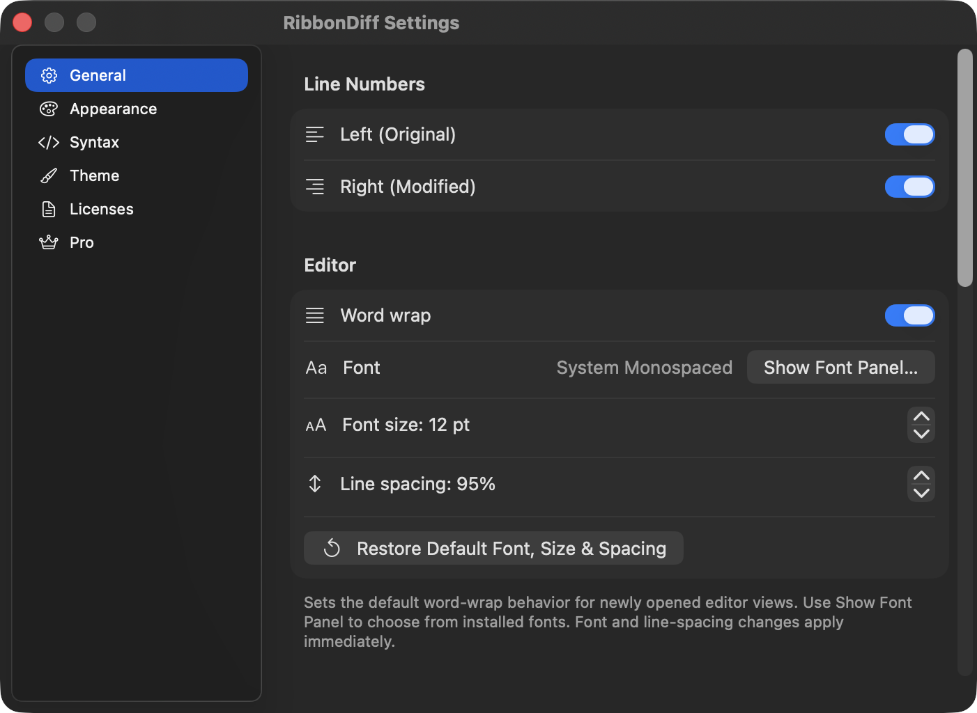Click the Appearance palette icon
This screenshot has height=713, width=977.
click(x=49, y=109)
